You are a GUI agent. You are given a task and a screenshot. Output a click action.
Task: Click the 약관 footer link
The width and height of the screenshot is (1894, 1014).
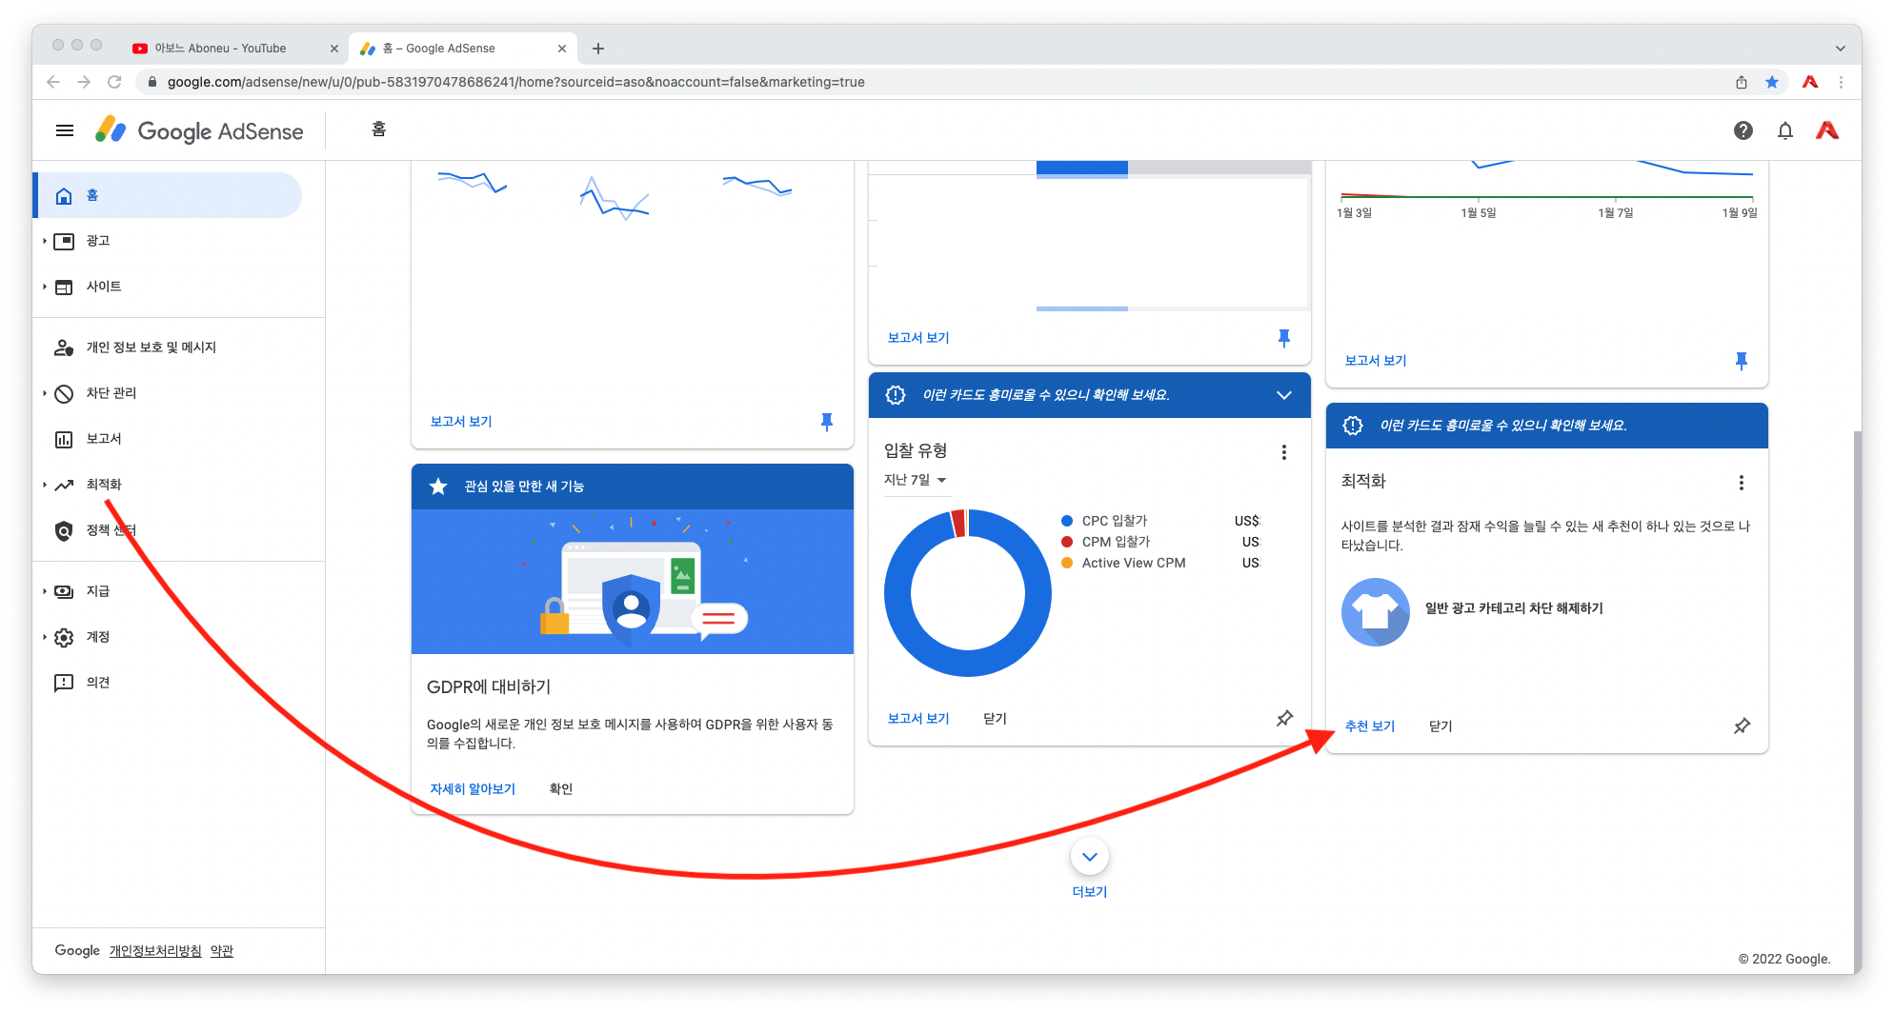click(222, 951)
